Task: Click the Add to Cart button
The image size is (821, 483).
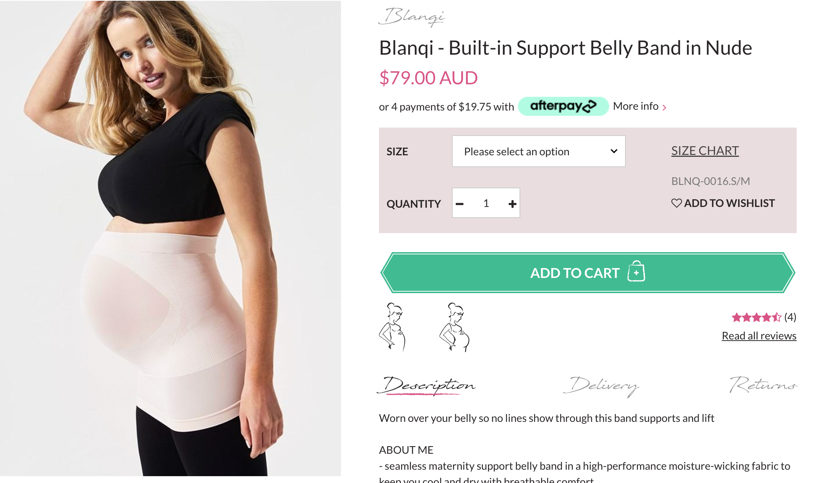Action: 587,273
